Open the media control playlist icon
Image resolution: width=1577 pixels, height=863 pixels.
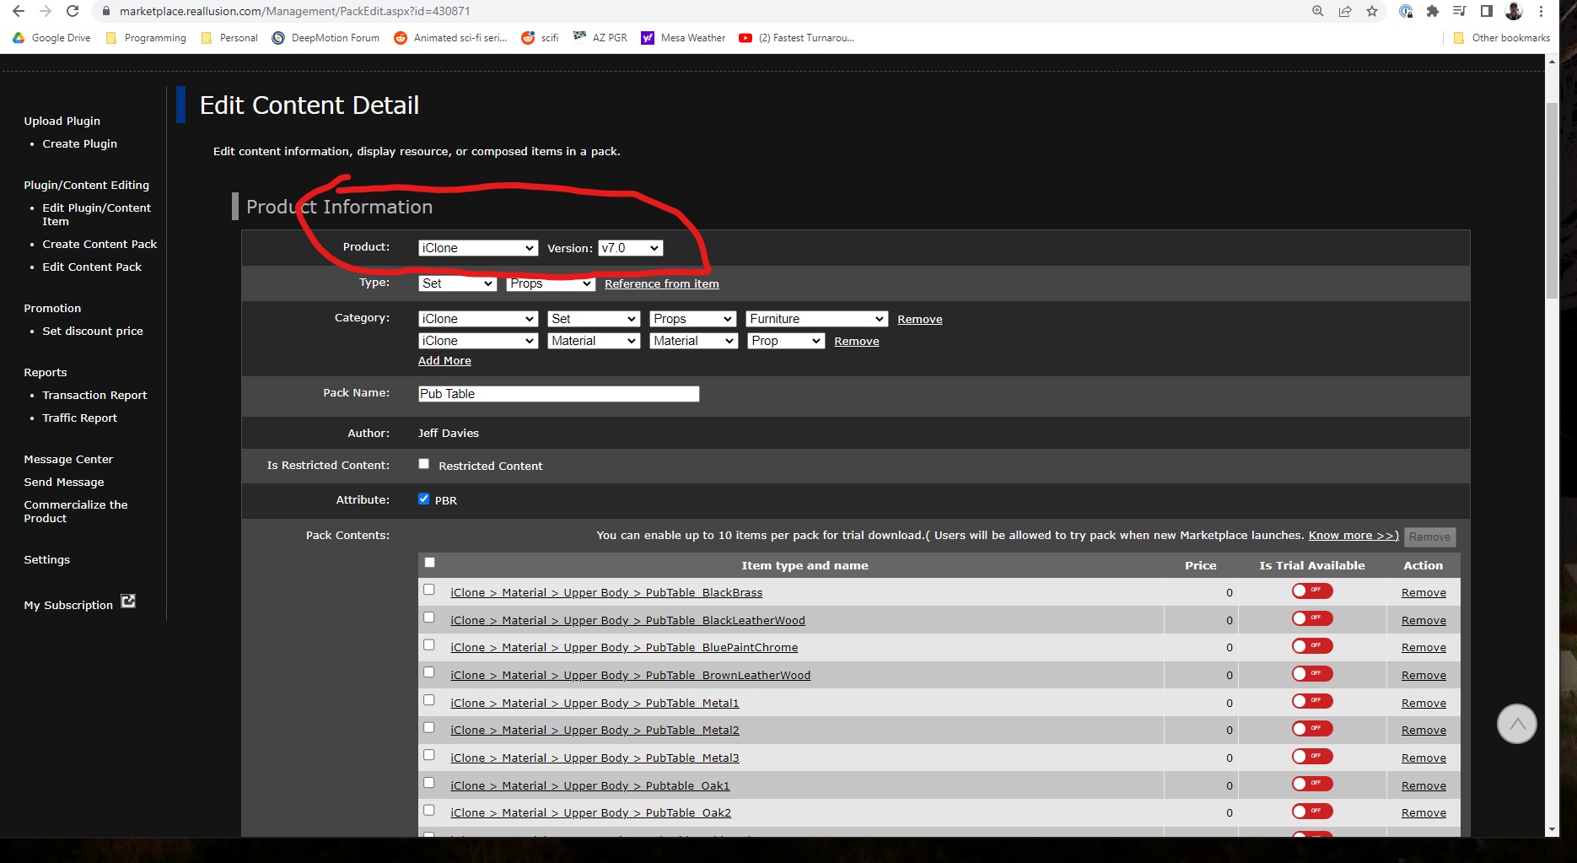pos(1459,11)
